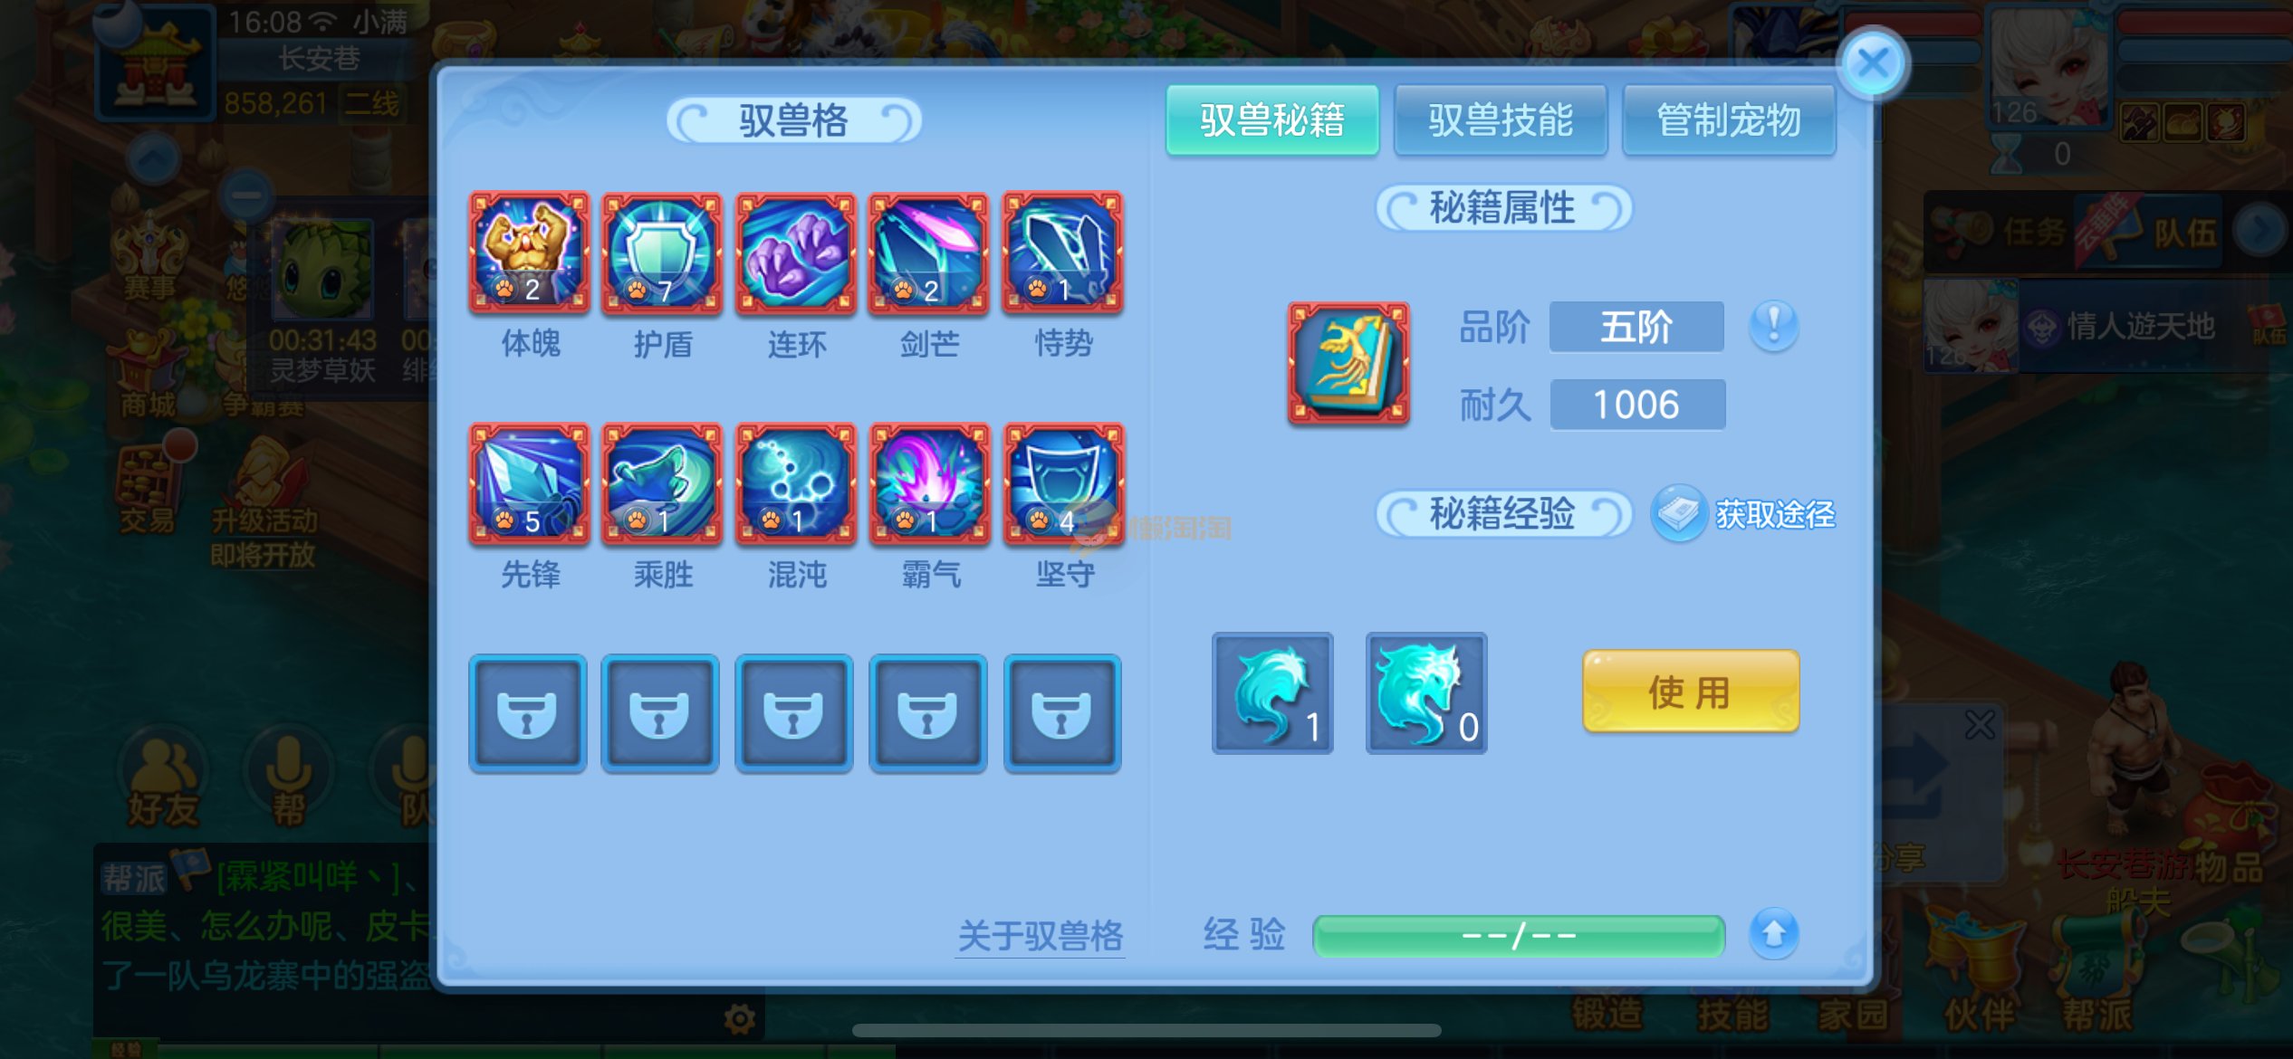Open the 关于驭兽格 link
The width and height of the screenshot is (2293, 1059).
1041,936
